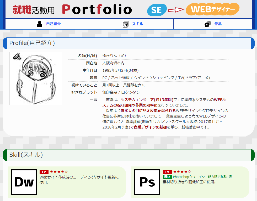
Task: Click the checklist icon beside スキル
Action: coord(125,24)
